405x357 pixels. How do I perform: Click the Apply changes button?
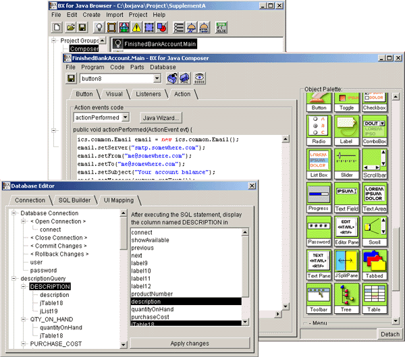coord(190,344)
